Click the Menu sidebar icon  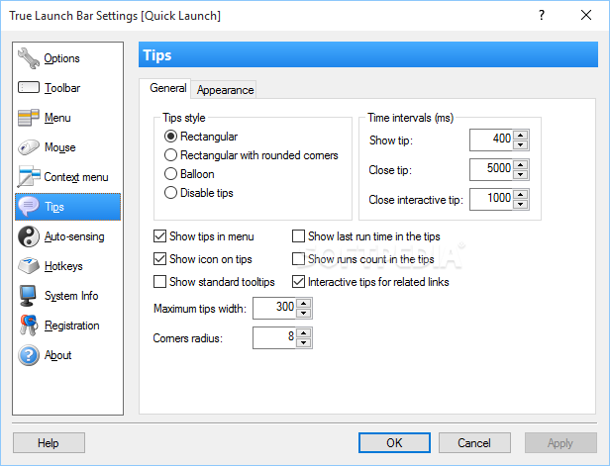click(x=29, y=118)
